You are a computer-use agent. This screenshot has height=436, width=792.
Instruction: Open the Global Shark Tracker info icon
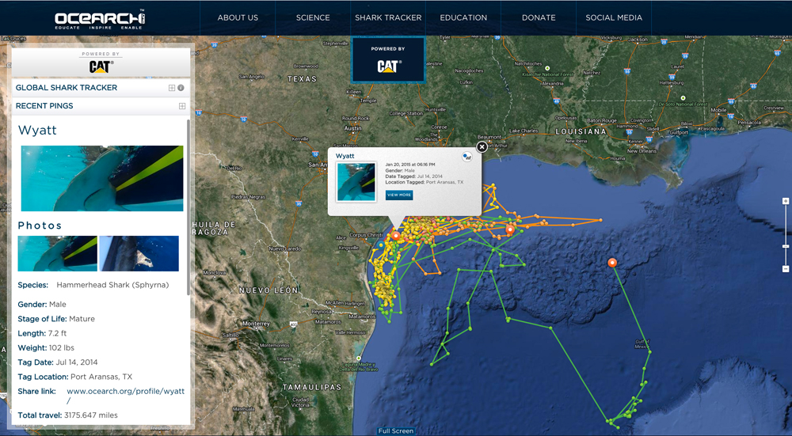[181, 88]
